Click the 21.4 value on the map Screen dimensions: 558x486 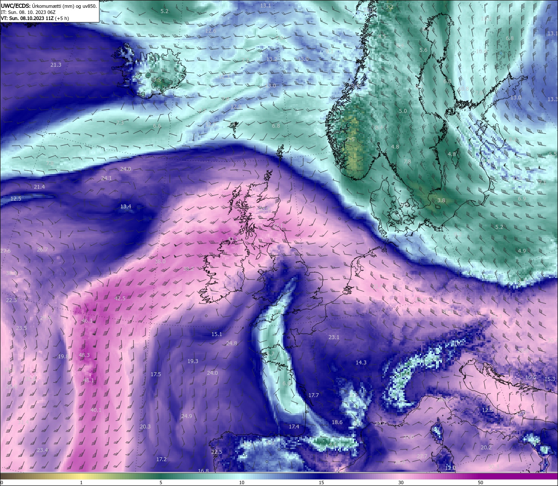click(39, 187)
